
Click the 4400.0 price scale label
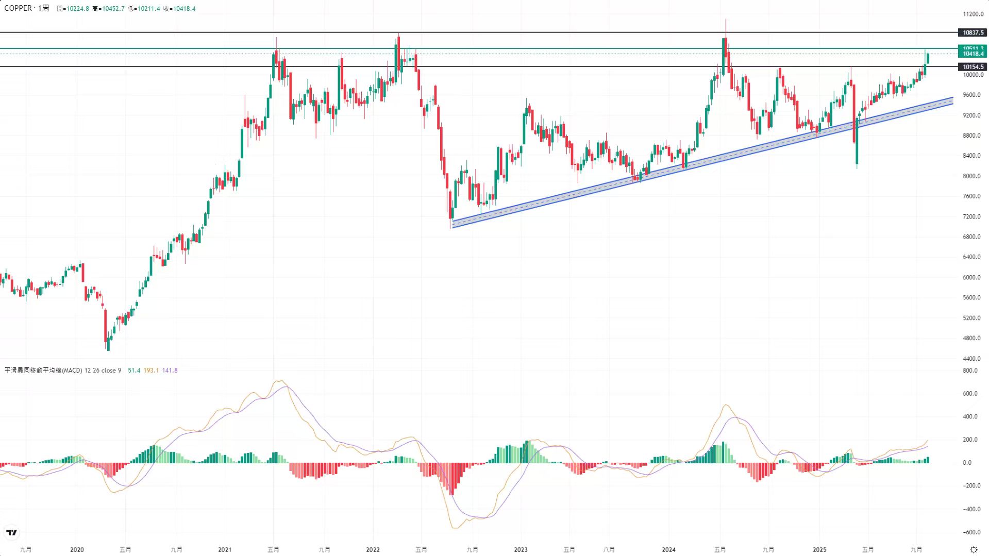coord(973,359)
